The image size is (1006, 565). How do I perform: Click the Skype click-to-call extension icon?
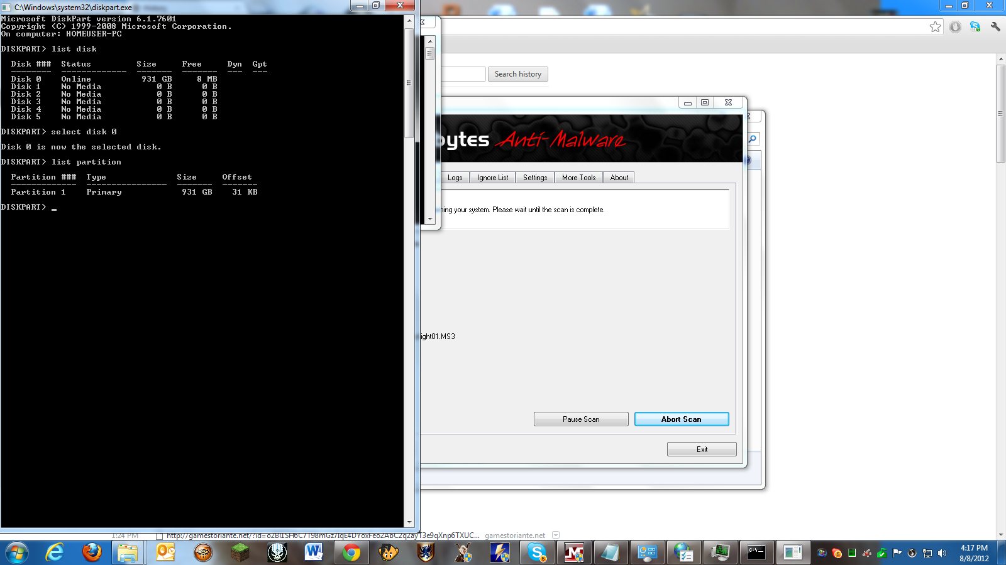tap(975, 27)
